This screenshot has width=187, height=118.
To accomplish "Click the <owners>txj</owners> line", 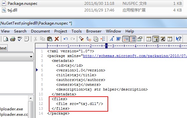I will [x=79, y=85].
